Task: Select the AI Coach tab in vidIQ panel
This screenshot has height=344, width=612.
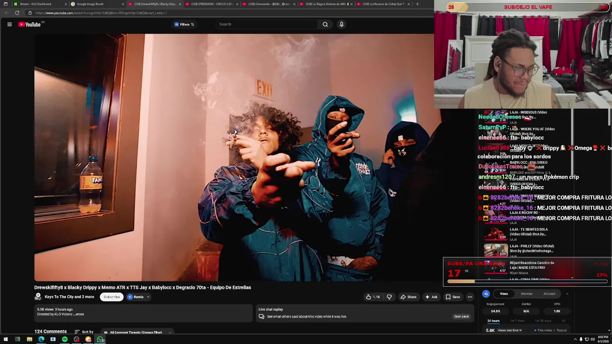Action: click(549, 294)
